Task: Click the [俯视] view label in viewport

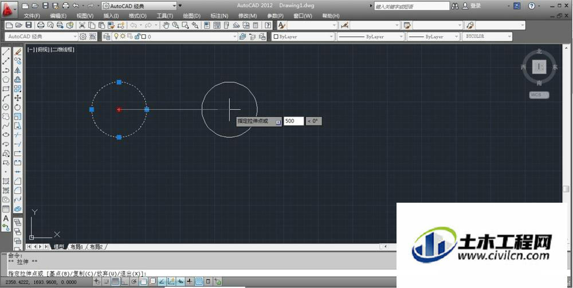Action: click(x=43, y=49)
